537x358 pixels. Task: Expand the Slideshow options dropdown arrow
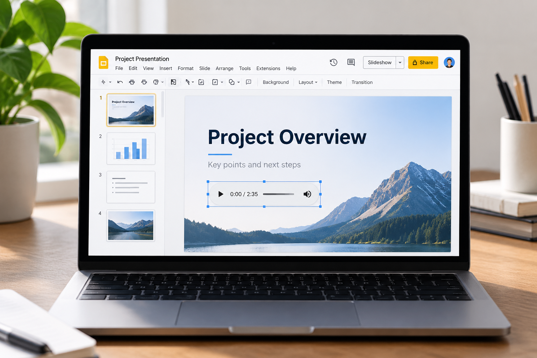click(400, 63)
